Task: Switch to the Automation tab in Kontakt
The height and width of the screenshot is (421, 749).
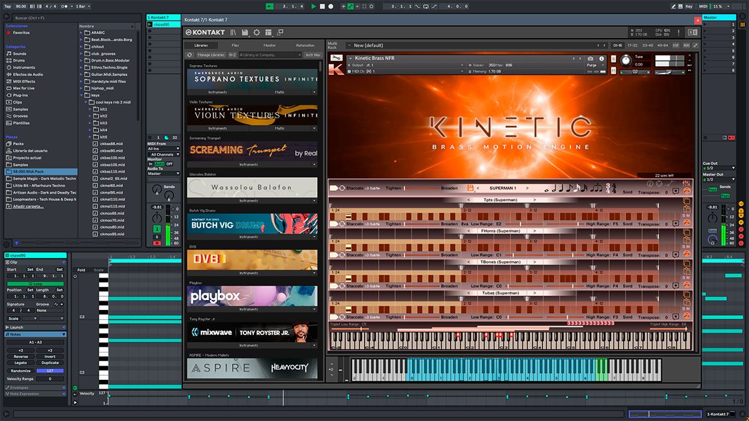Action: tap(305, 46)
